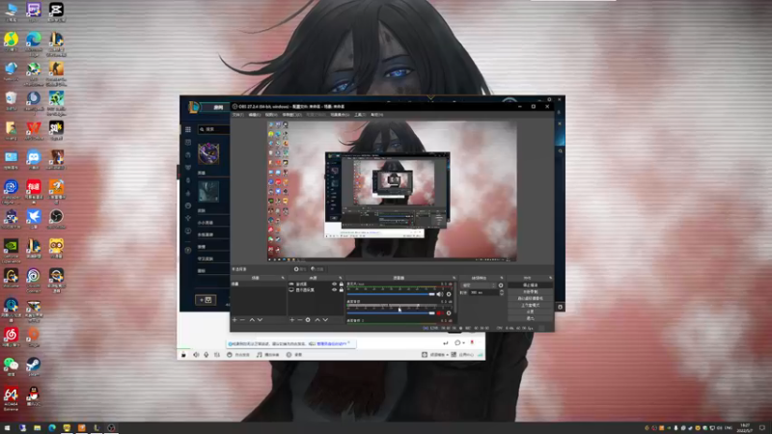Viewport: 772px width, 434px height.
Task: Add a scene with plus in OBS Scenes
Action: (234, 320)
